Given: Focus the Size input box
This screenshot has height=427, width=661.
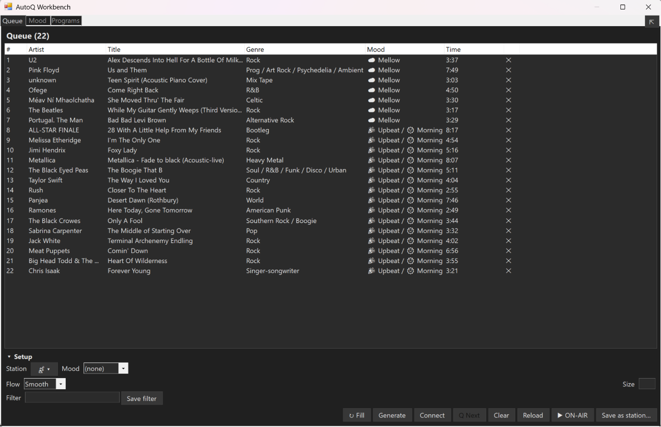Looking at the screenshot, I should coord(647,384).
